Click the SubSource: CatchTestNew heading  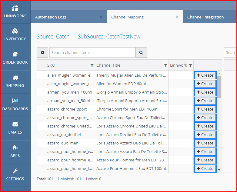click(x=109, y=37)
